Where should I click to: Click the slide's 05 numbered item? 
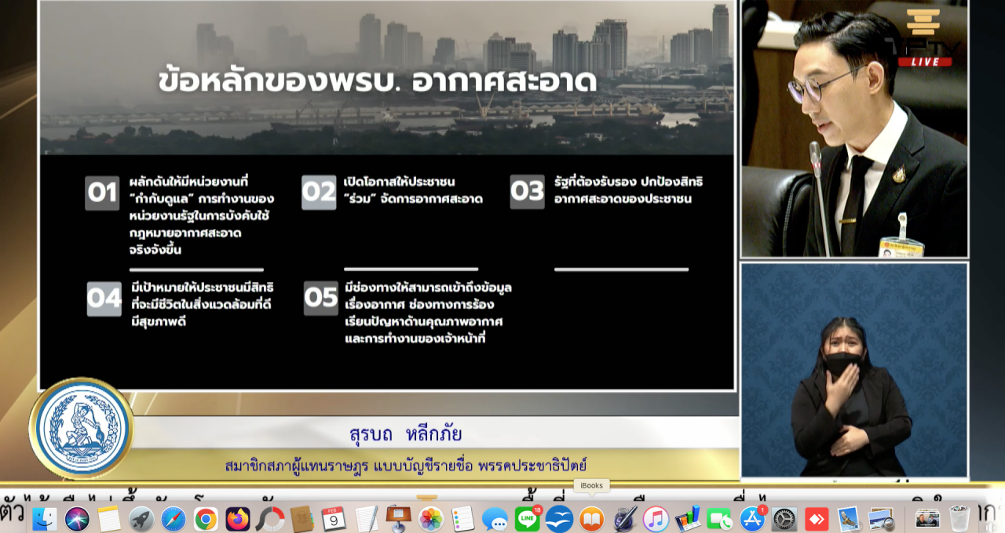[321, 299]
